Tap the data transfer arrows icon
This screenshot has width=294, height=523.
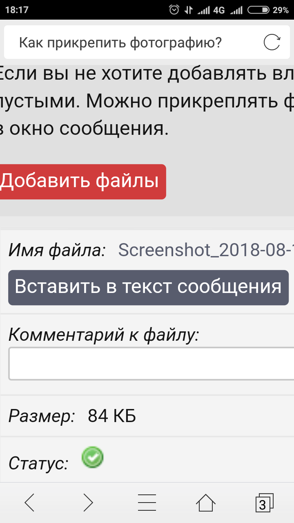click(x=189, y=10)
